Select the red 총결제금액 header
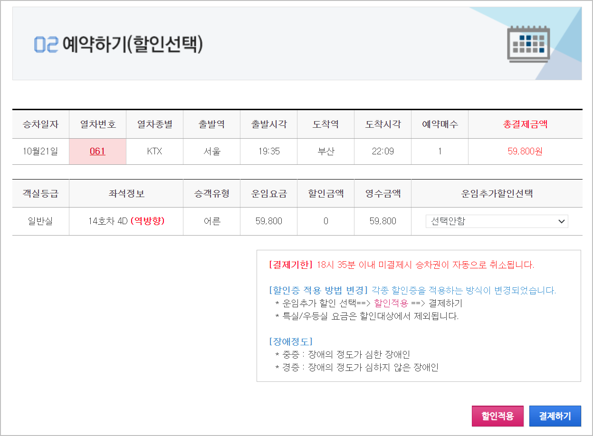593x436 pixels. pos(525,124)
